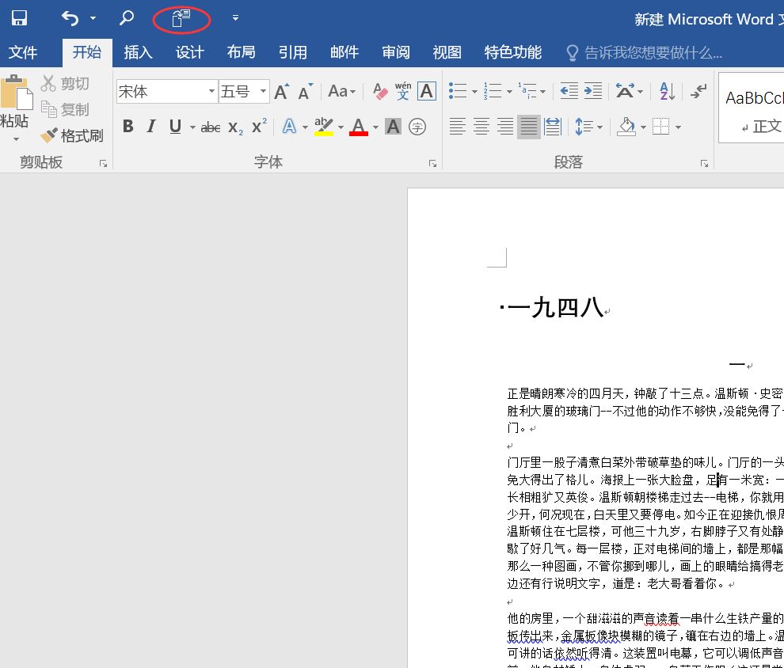Click the wén phonetic guide icon
The height and width of the screenshot is (668, 784).
click(403, 92)
